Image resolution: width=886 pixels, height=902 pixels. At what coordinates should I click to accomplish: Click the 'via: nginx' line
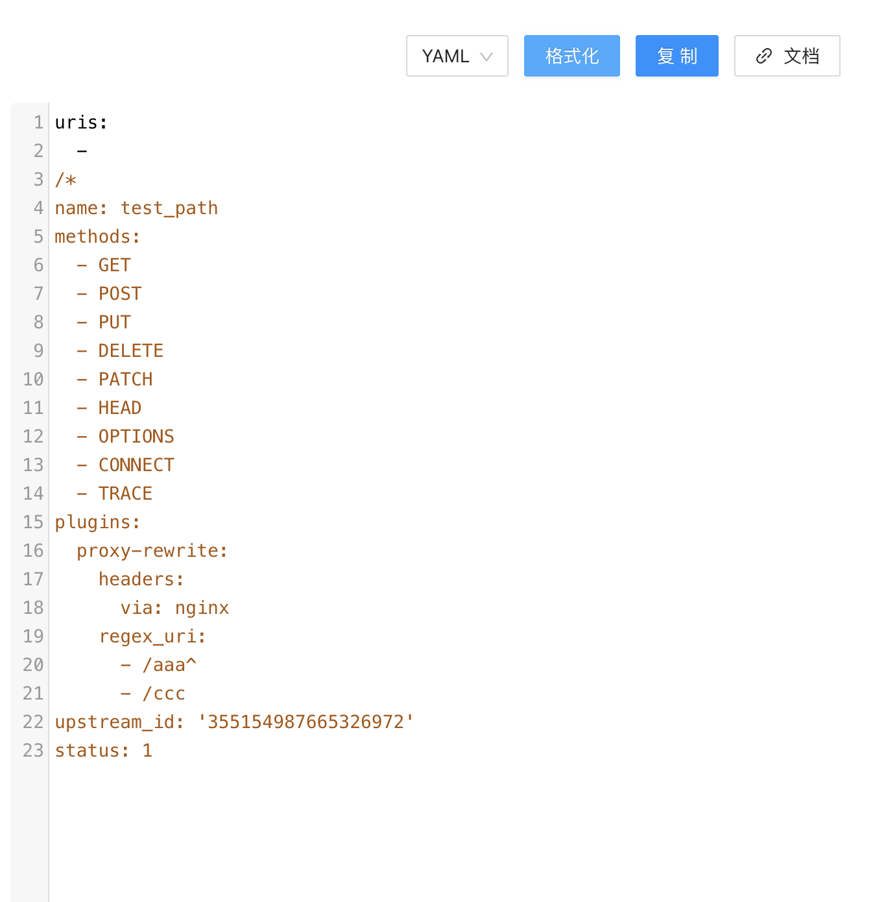point(174,607)
